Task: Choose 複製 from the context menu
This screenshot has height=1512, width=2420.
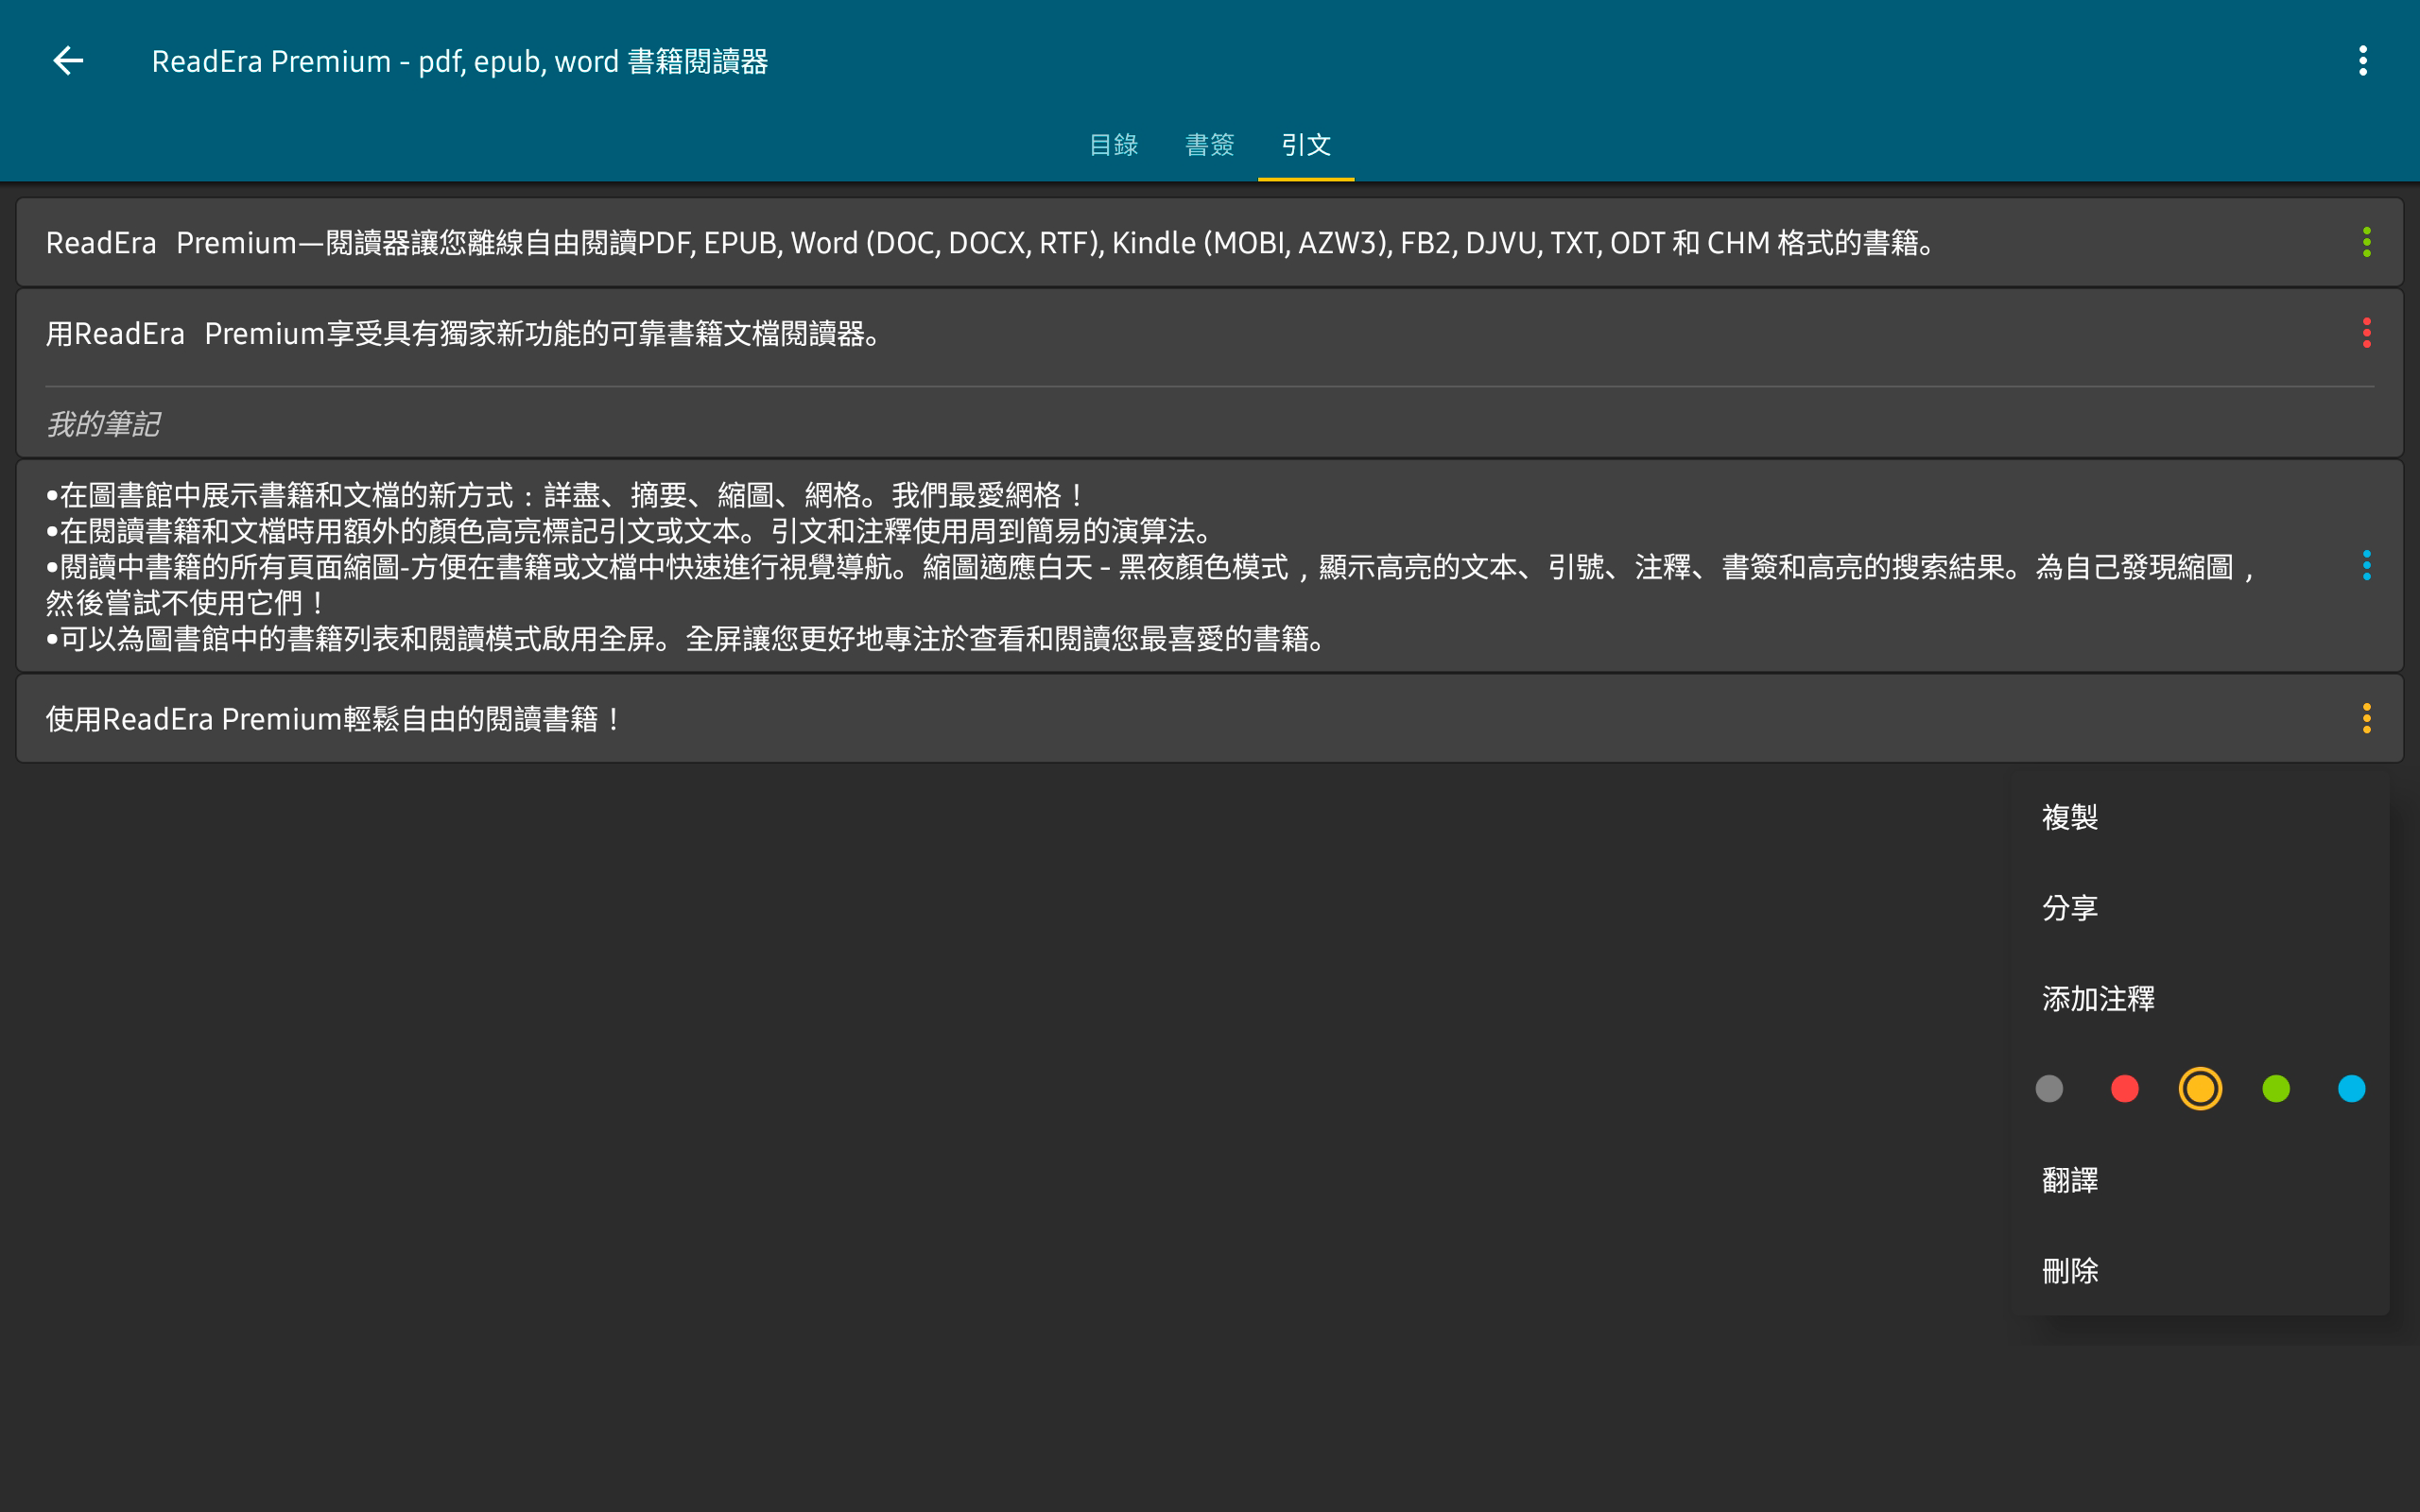Action: [2200, 817]
